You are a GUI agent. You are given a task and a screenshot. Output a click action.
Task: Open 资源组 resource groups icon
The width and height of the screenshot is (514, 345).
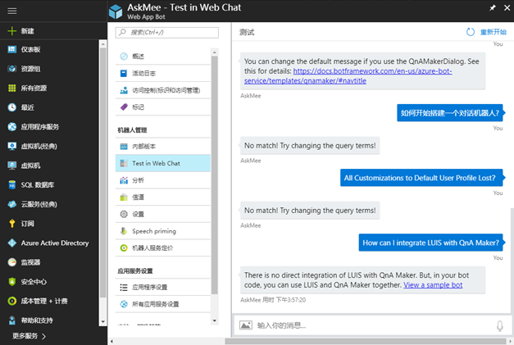pos(11,69)
